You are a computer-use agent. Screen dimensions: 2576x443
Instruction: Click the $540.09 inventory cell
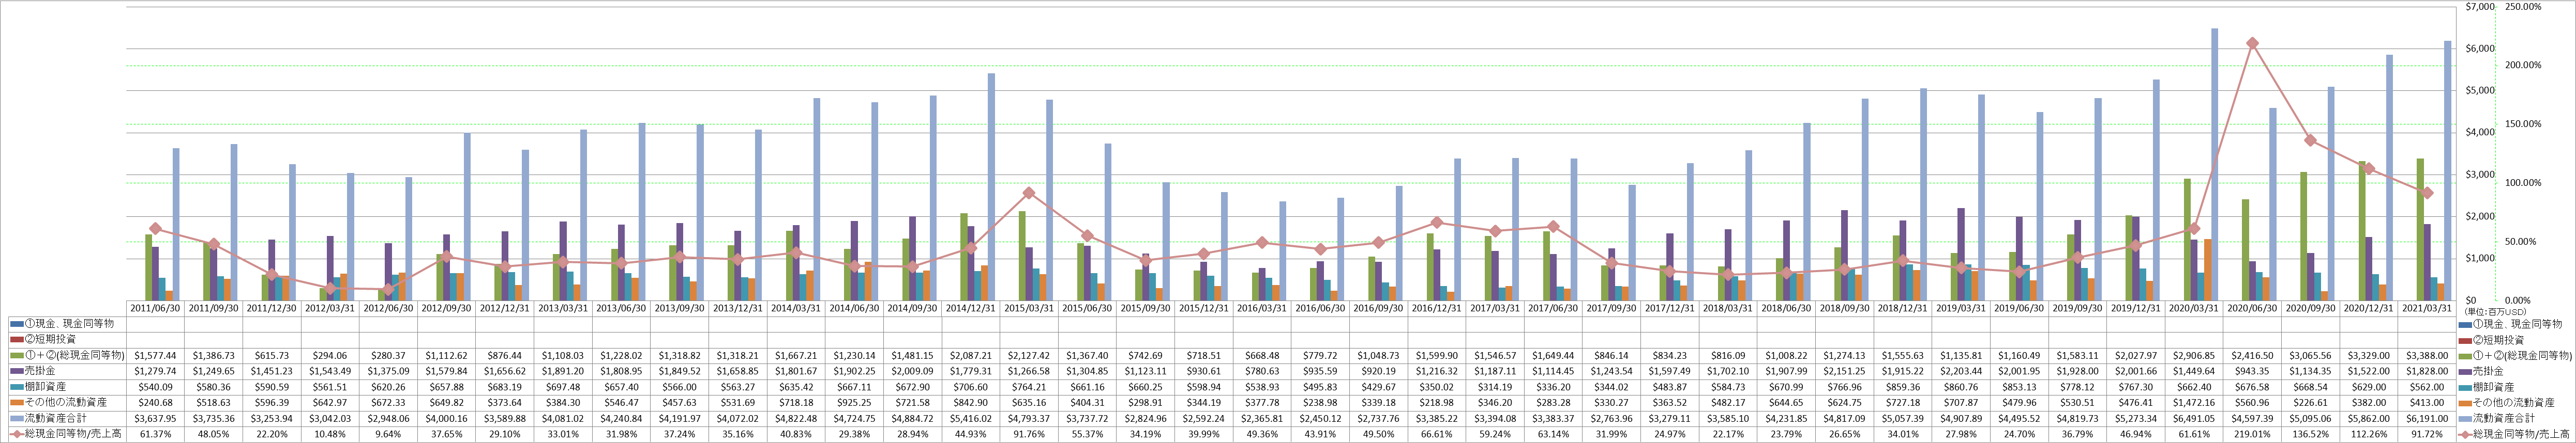click(x=155, y=387)
